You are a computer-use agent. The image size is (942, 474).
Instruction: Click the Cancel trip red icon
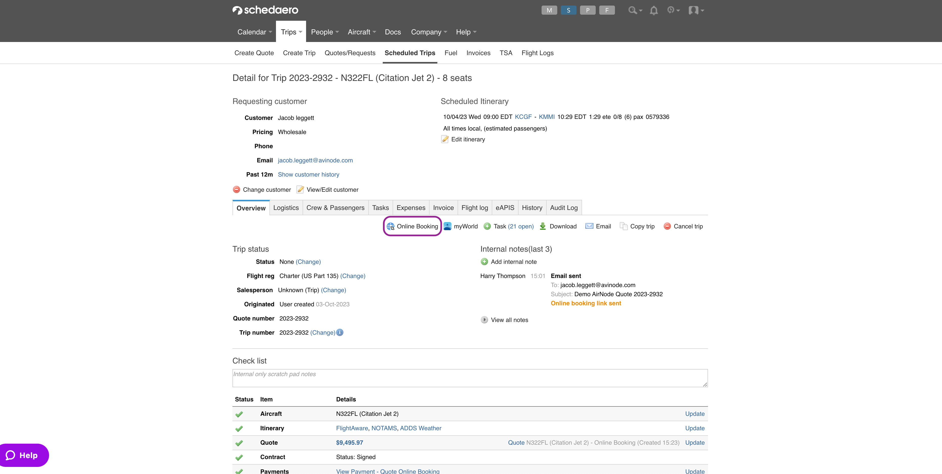pyautogui.click(x=667, y=226)
